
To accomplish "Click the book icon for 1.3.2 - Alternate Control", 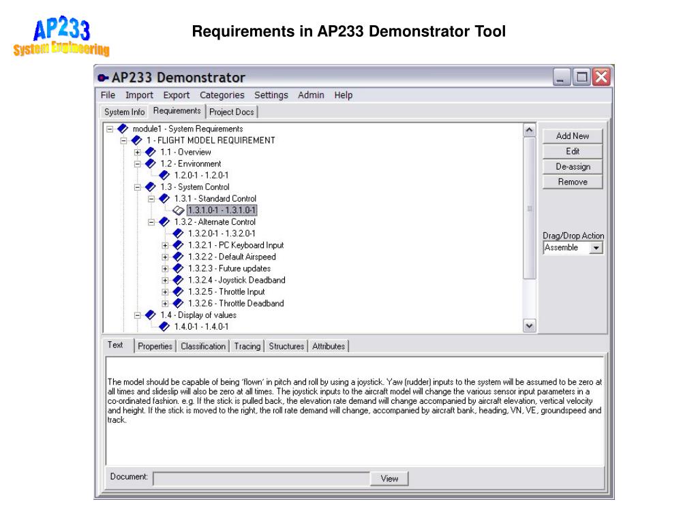I will click(x=164, y=221).
